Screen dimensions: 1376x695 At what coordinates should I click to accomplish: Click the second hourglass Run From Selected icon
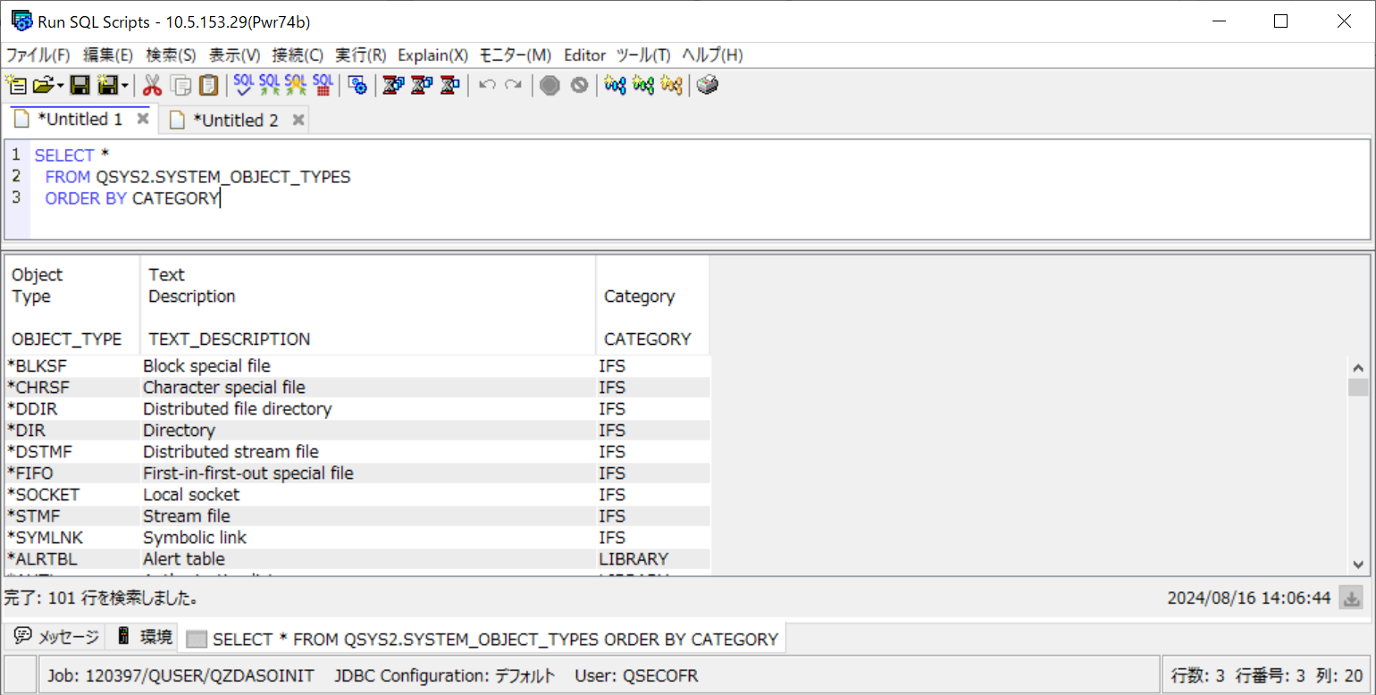pyautogui.click(x=422, y=85)
